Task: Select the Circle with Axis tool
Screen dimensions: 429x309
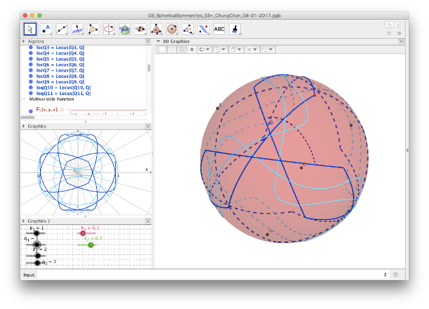Action: coord(109,29)
